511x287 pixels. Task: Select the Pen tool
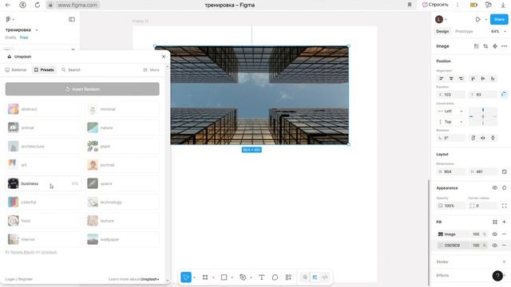(243, 277)
